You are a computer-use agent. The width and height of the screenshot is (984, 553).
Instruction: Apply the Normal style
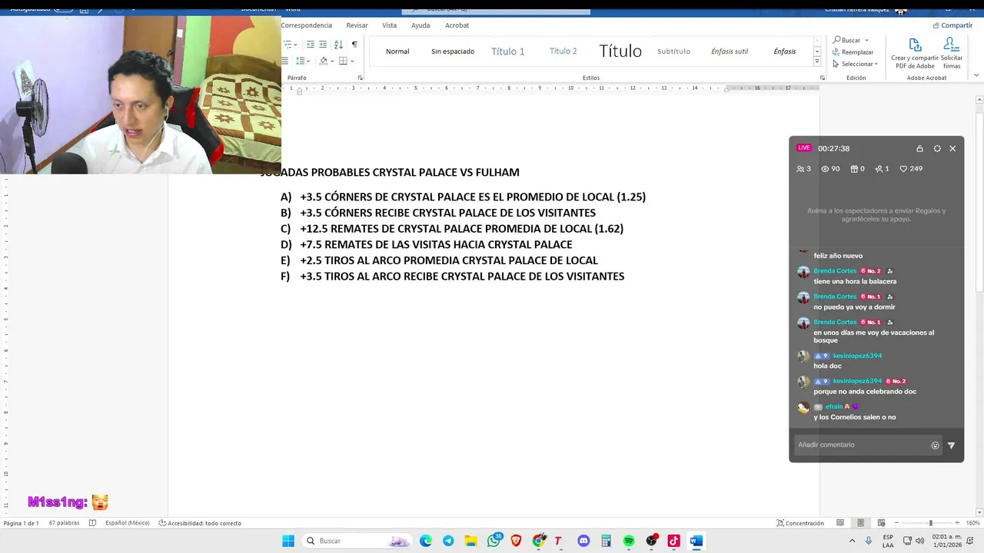pyautogui.click(x=397, y=51)
